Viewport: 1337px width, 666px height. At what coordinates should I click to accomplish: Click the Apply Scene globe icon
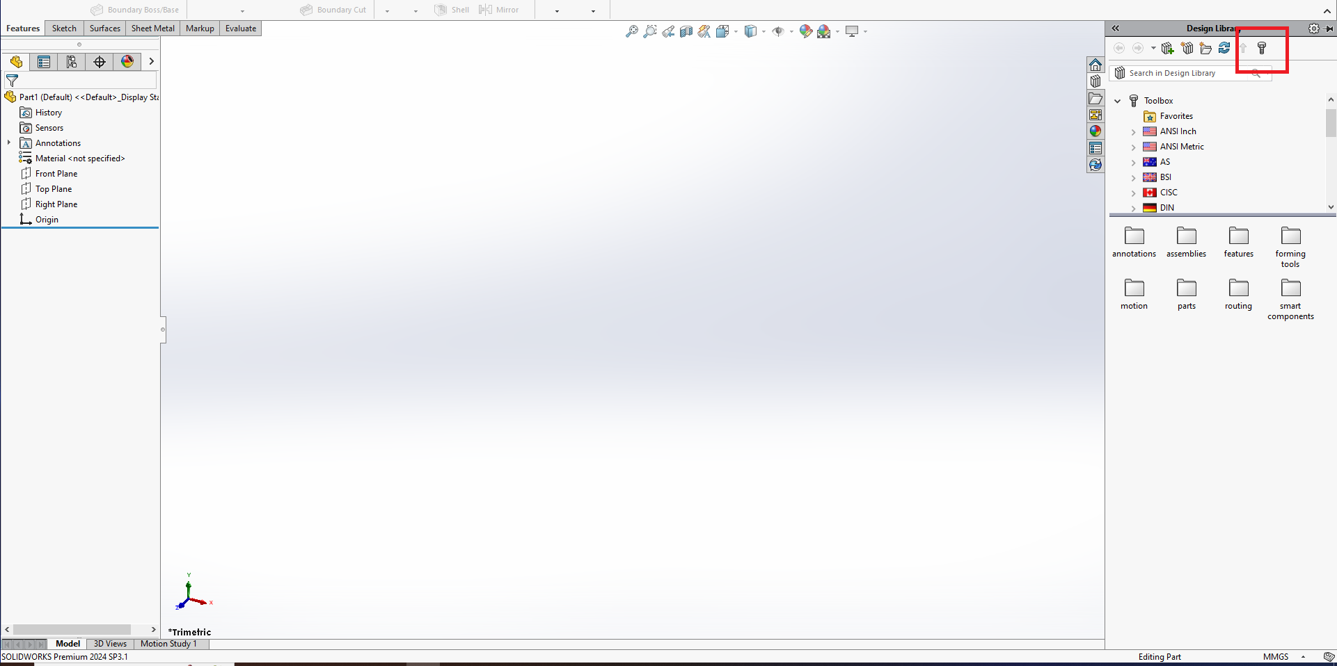point(825,31)
